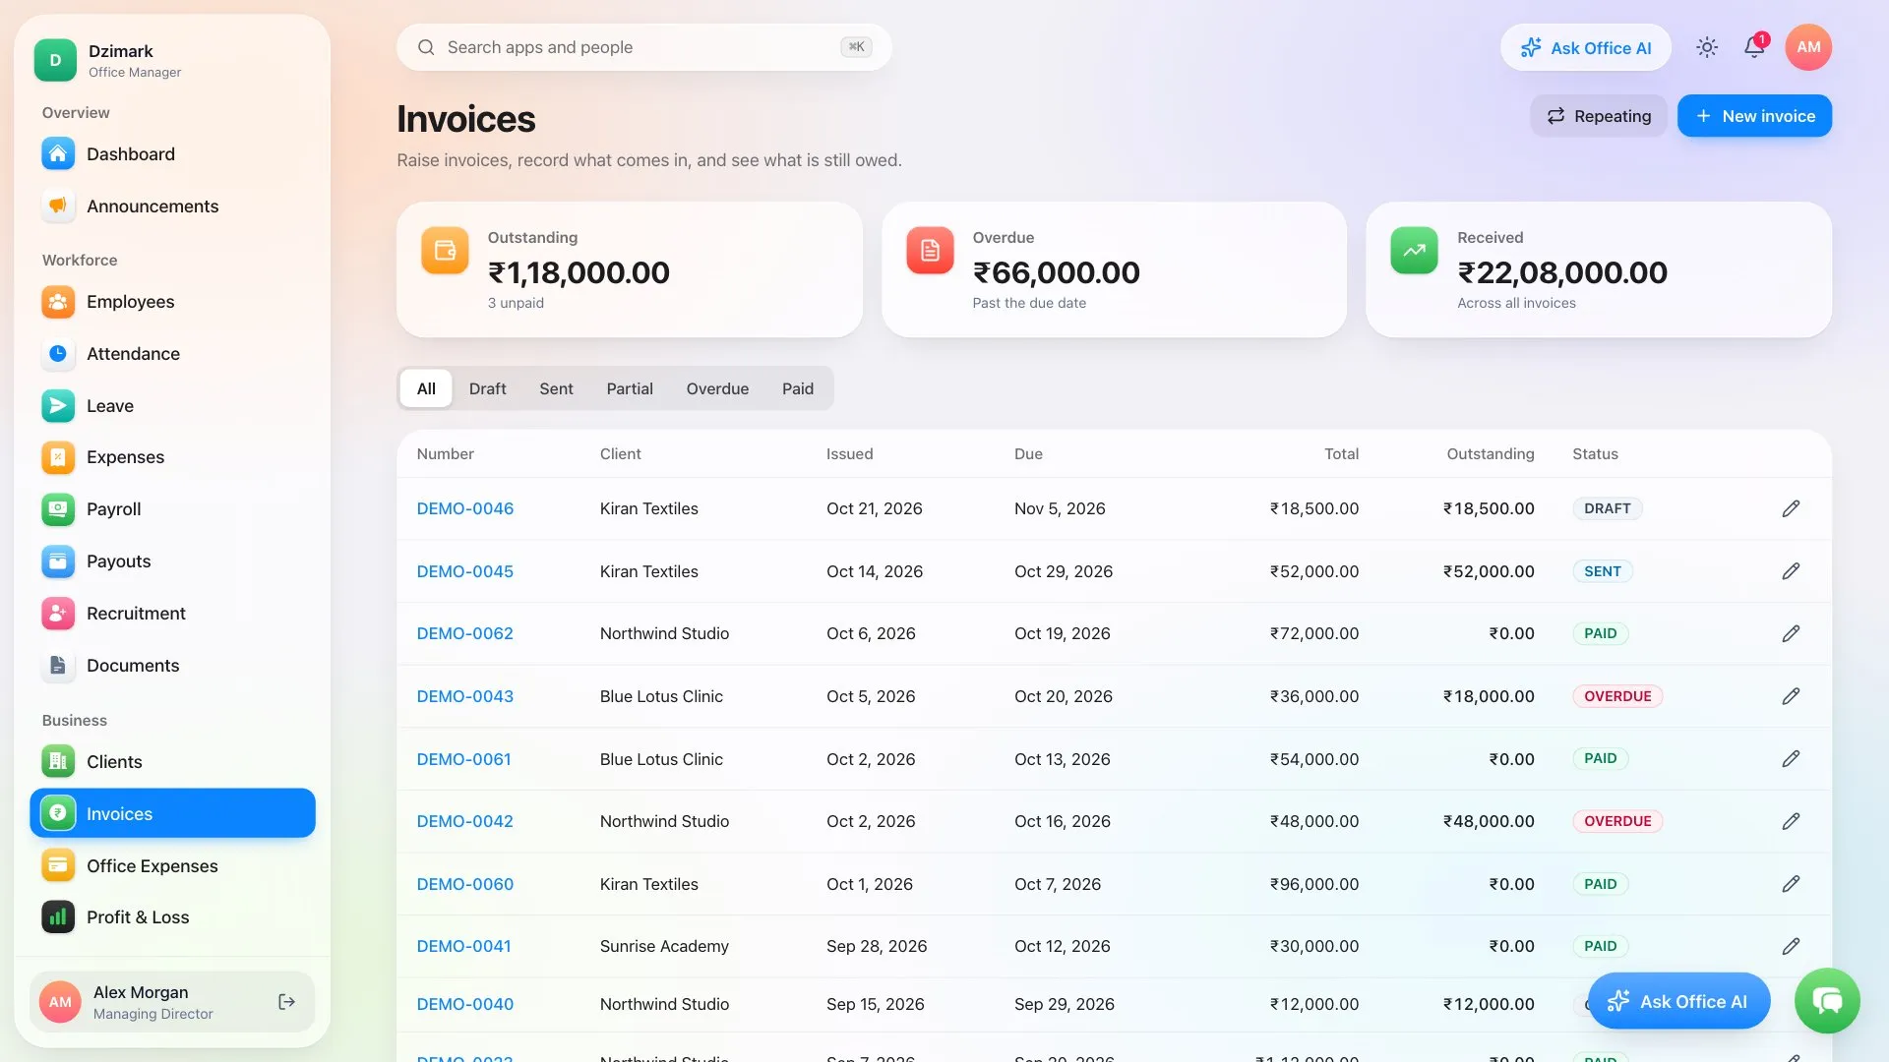The image size is (1889, 1062).
Task: Open notifications bell icon
Action: click(1754, 47)
